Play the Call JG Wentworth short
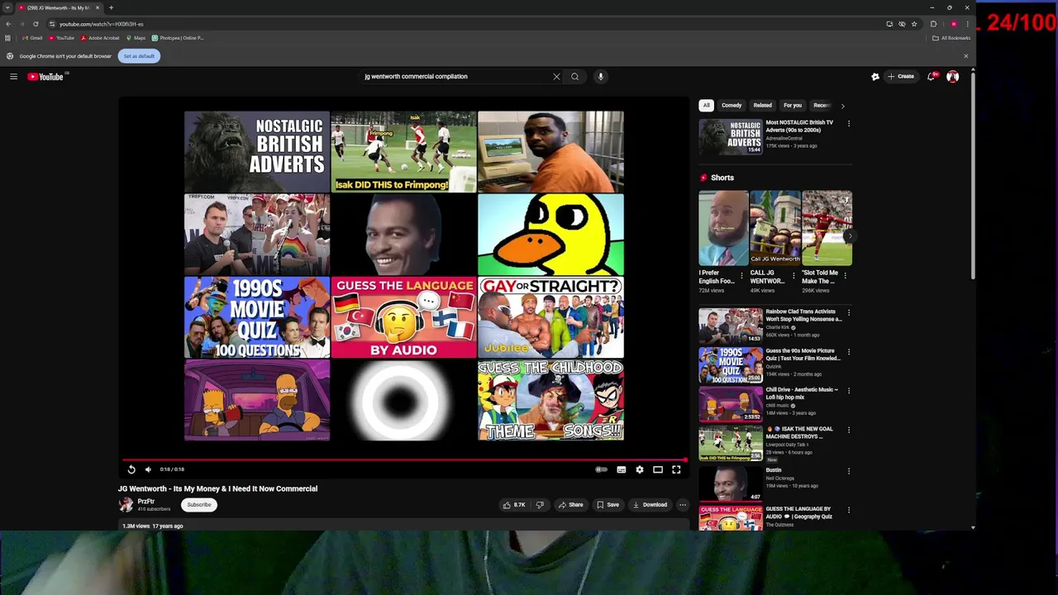1058x595 pixels. 775,228
